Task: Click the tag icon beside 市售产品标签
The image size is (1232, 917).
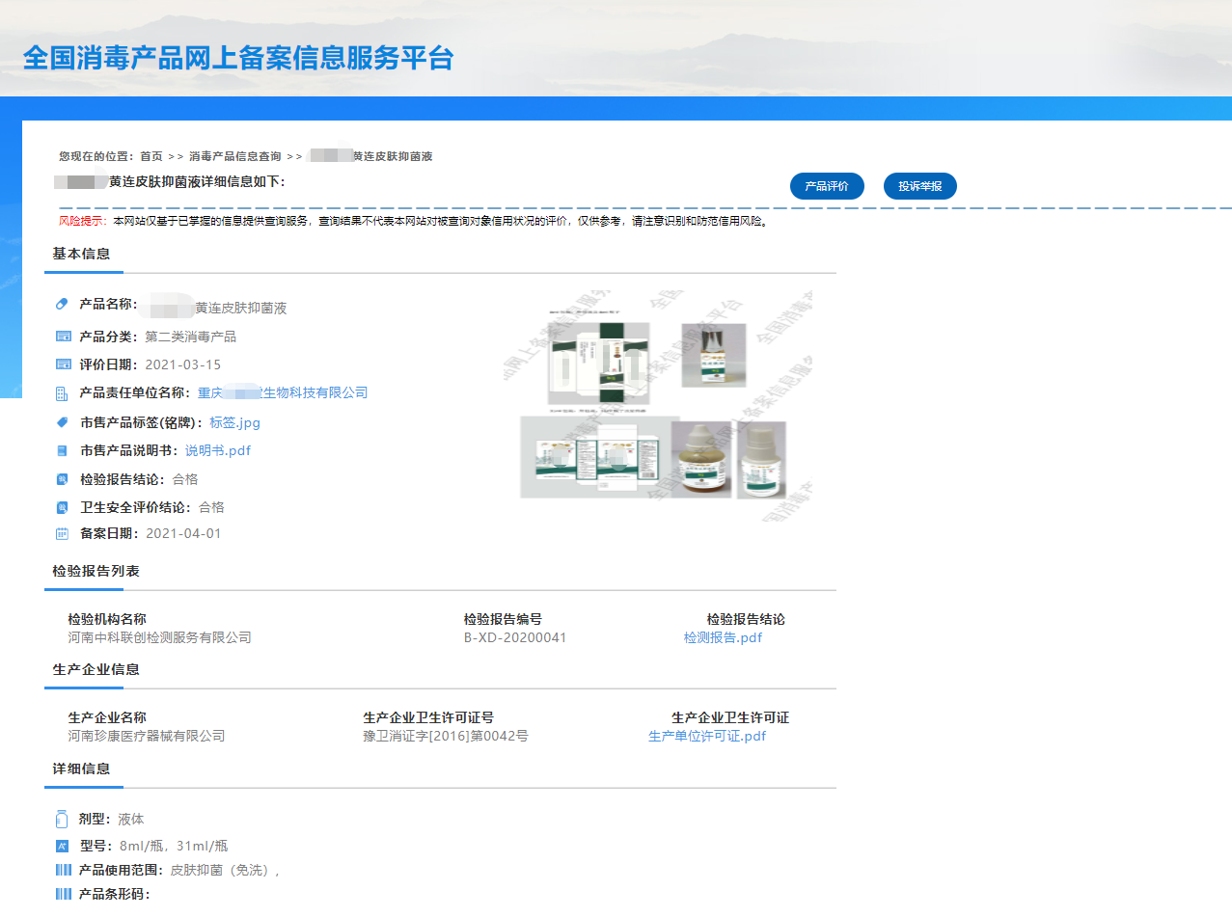Action: pos(63,422)
